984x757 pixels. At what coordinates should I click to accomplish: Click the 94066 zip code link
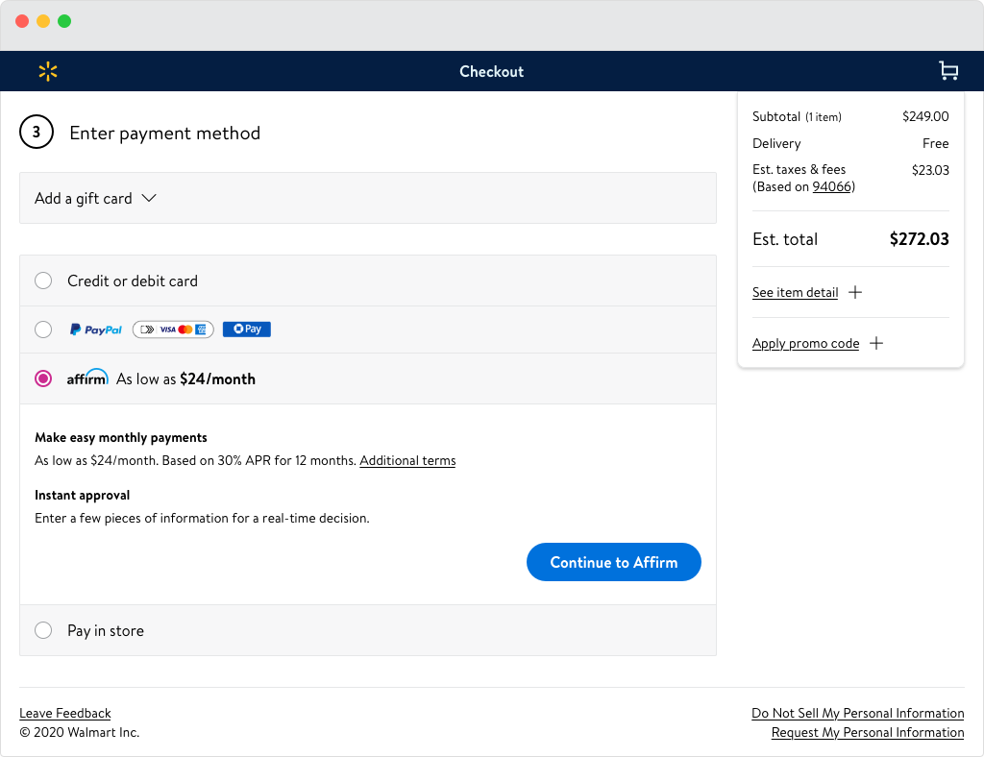click(833, 186)
